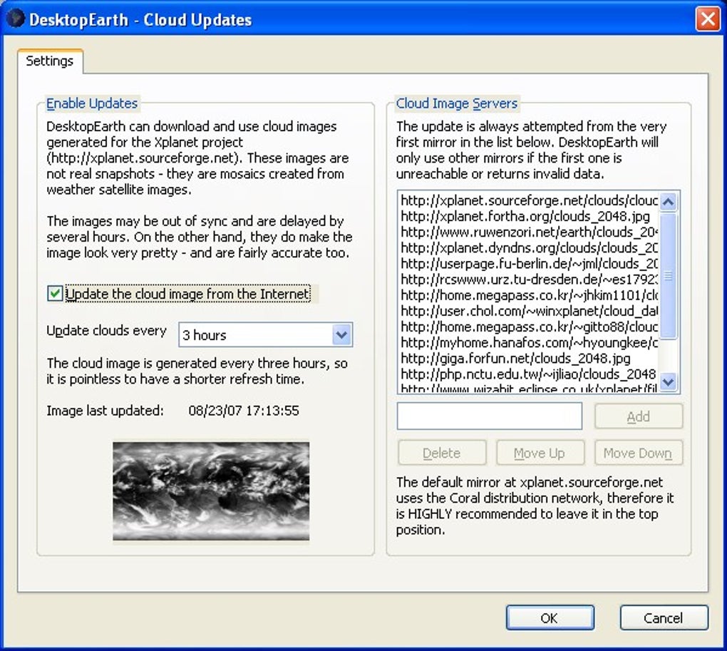Click the Add button
The image size is (727, 651).
(x=639, y=416)
